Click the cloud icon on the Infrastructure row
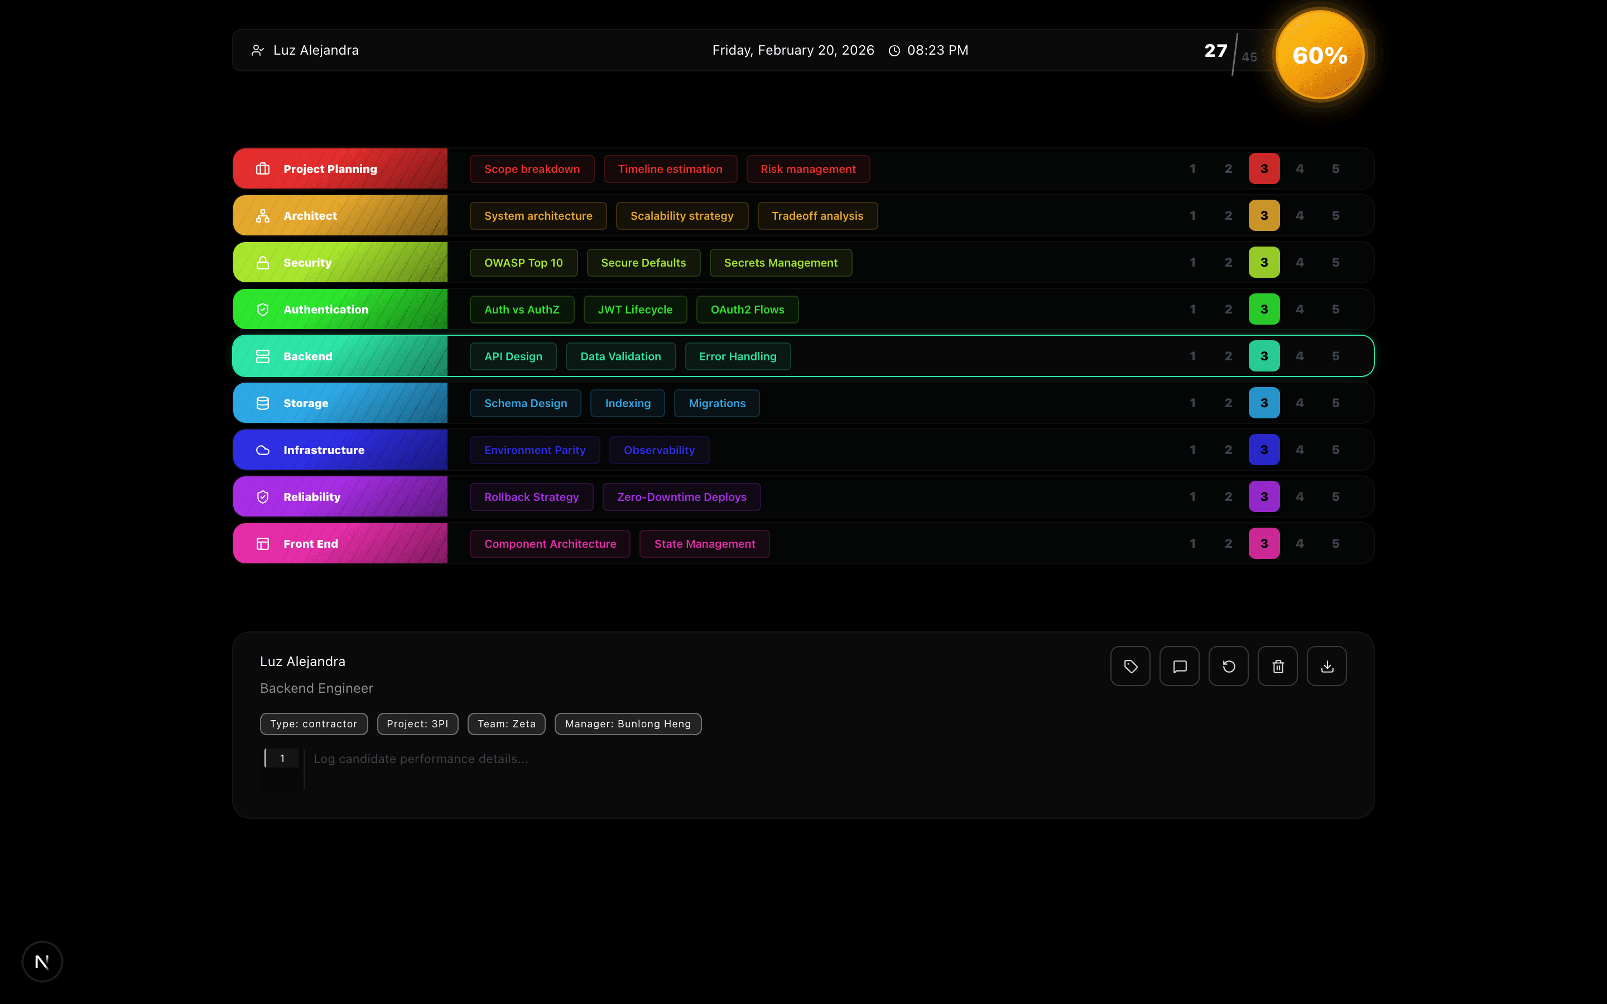Screen dimensions: 1607x1004 (x=262, y=450)
